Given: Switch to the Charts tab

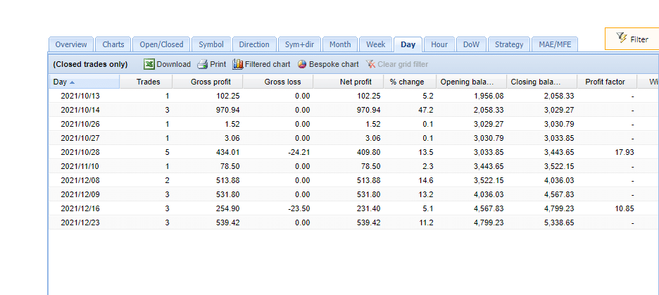Looking at the screenshot, I should [x=113, y=44].
